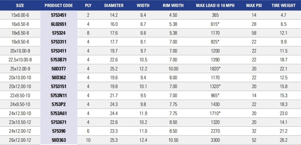Image resolution: width=301 pixels, height=145 pixels.
Task: Open product code 50D362
Action: pyautogui.click(x=59, y=78)
